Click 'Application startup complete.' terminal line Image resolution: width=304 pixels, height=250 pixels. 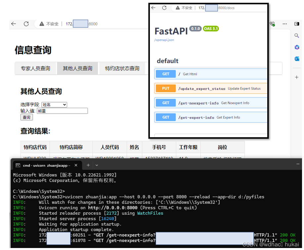pyautogui.click(x=76, y=229)
